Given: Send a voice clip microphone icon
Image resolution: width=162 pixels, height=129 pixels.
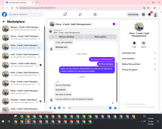Looking at the screenshot, I should click(x=50, y=108).
